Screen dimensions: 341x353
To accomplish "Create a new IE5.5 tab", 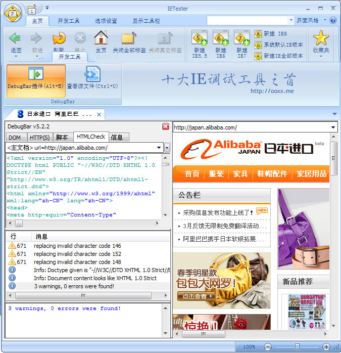I will point(200,45).
